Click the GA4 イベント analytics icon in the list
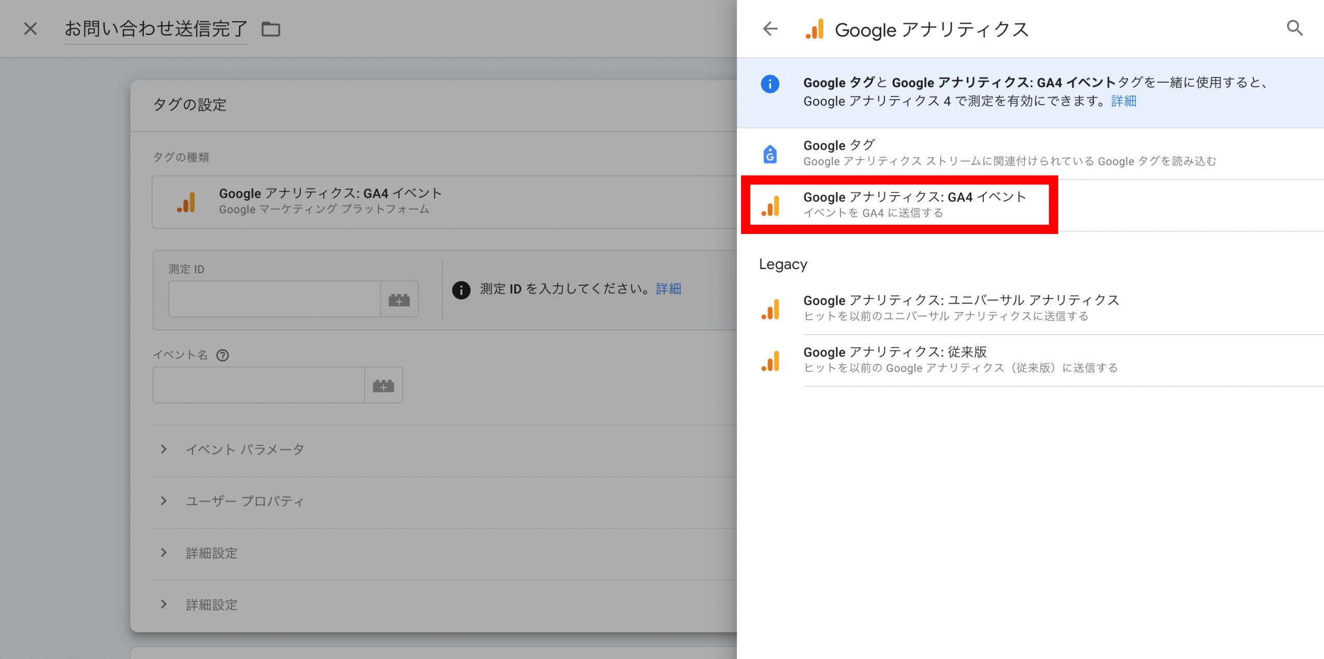 [x=770, y=206]
